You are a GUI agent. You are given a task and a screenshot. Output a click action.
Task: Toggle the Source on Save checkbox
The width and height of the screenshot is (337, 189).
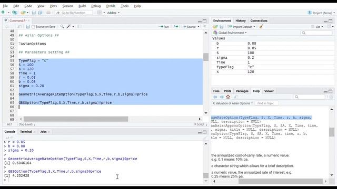[x=33, y=27]
